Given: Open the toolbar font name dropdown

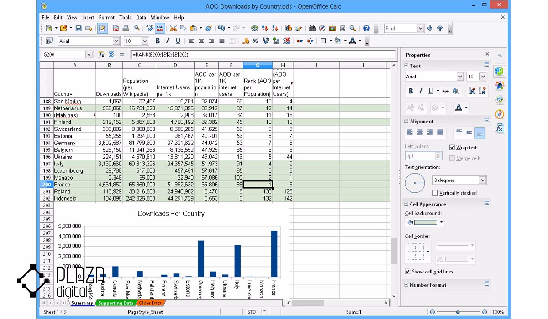Looking at the screenshot, I should click(116, 41).
